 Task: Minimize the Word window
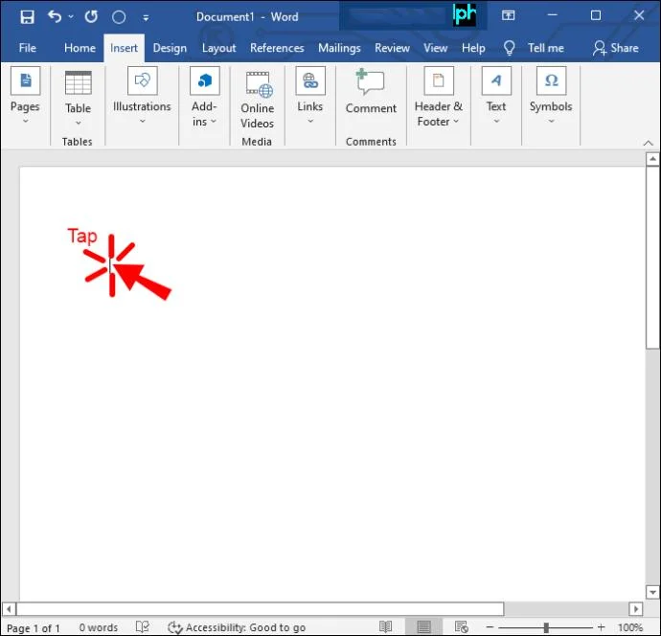click(552, 15)
